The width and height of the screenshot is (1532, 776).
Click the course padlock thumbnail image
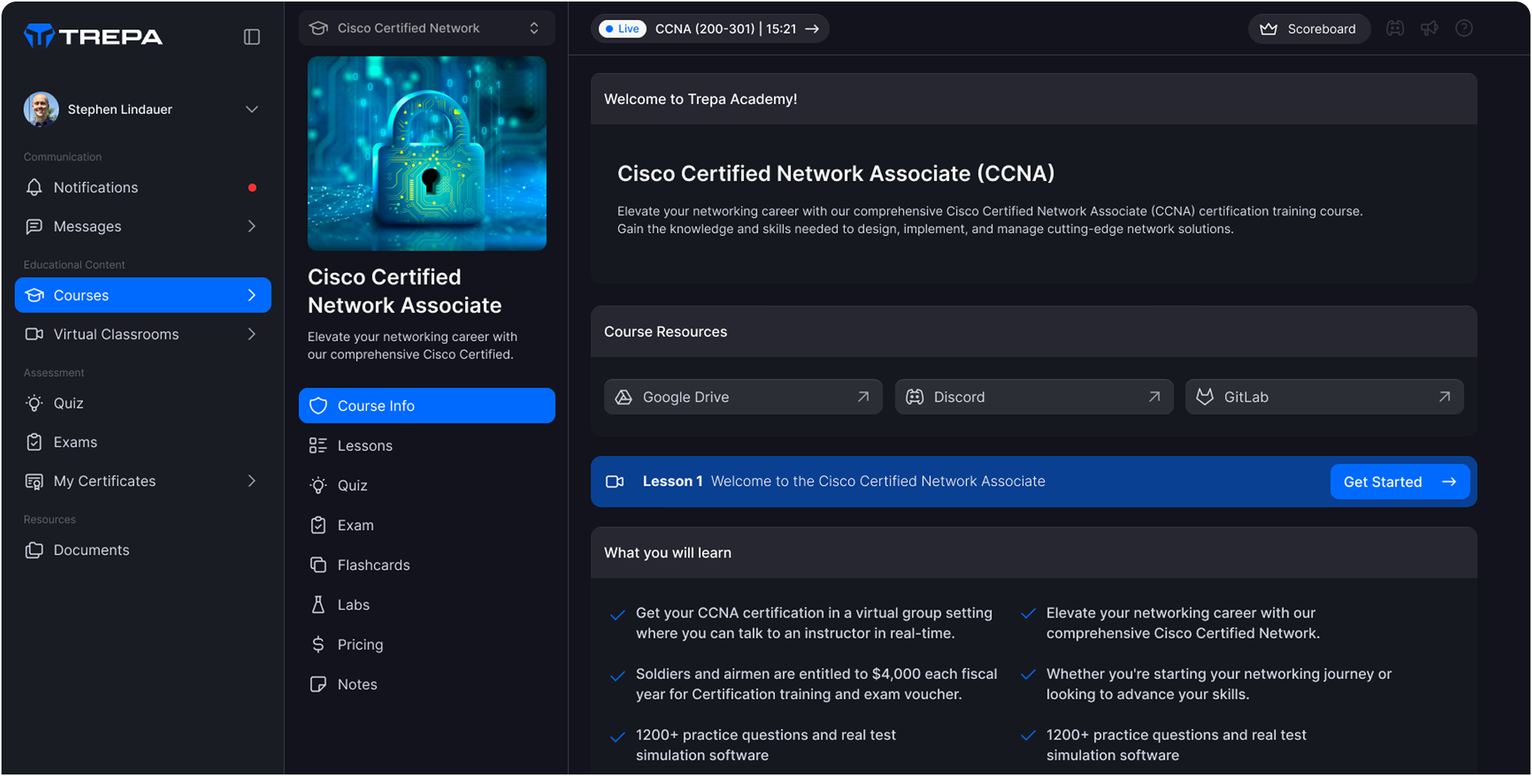(427, 153)
